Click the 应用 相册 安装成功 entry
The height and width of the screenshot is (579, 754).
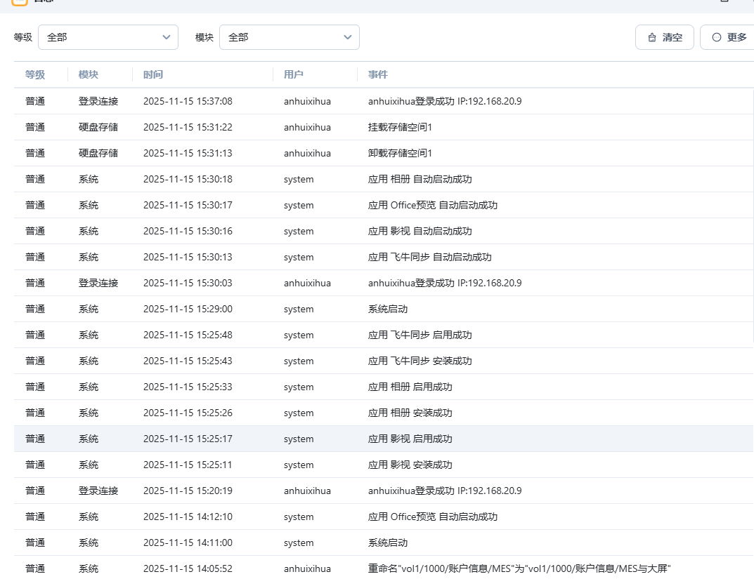click(410, 413)
